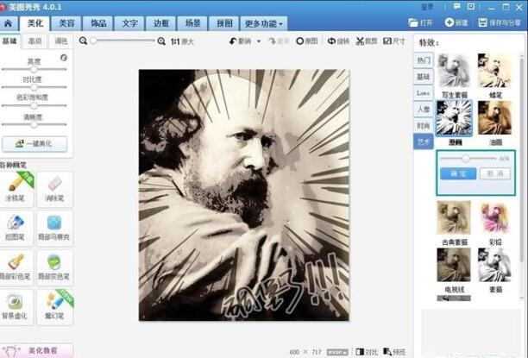The image size is (528, 358).
Task: Expand the 更多功能 dropdown
Action: (x=264, y=23)
